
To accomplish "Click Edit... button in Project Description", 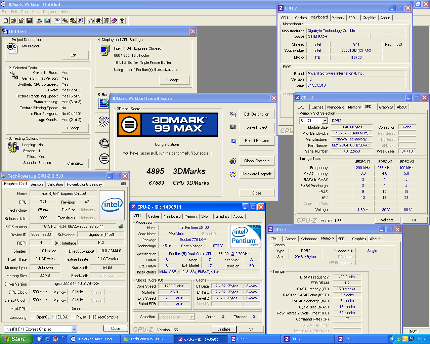I will (x=75, y=55).
